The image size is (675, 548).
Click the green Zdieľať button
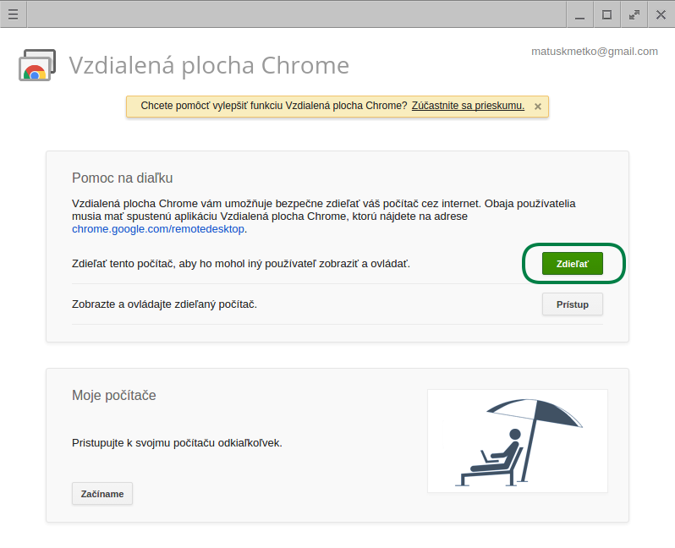(x=572, y=264)
